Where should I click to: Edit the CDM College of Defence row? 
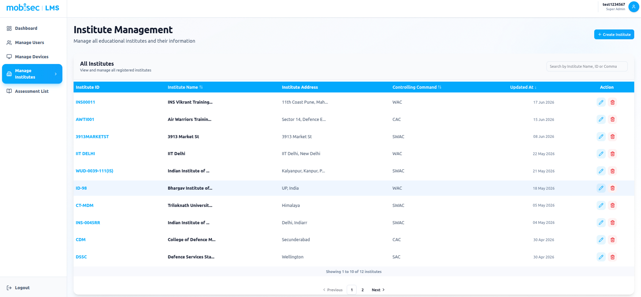(601, 240)
